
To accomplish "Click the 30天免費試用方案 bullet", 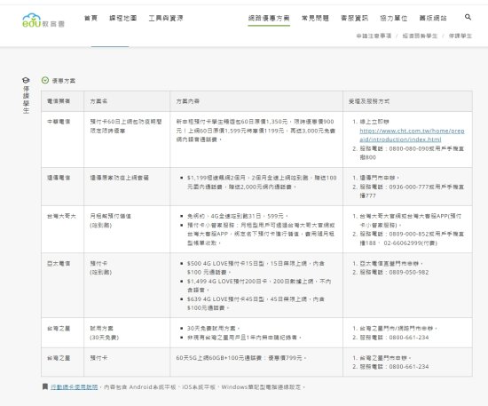I will (x=214, y=329).
